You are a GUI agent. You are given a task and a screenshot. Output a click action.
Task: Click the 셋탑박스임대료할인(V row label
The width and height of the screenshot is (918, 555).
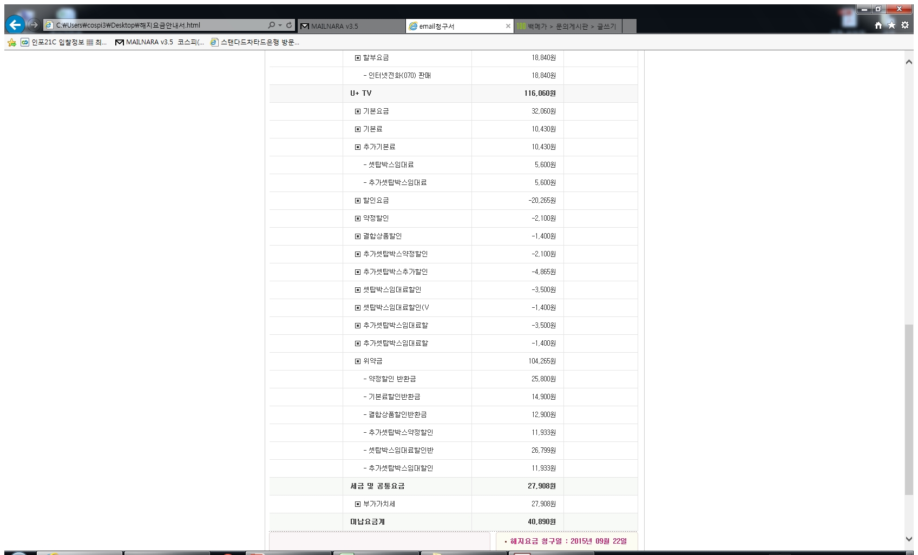[396, 307]
